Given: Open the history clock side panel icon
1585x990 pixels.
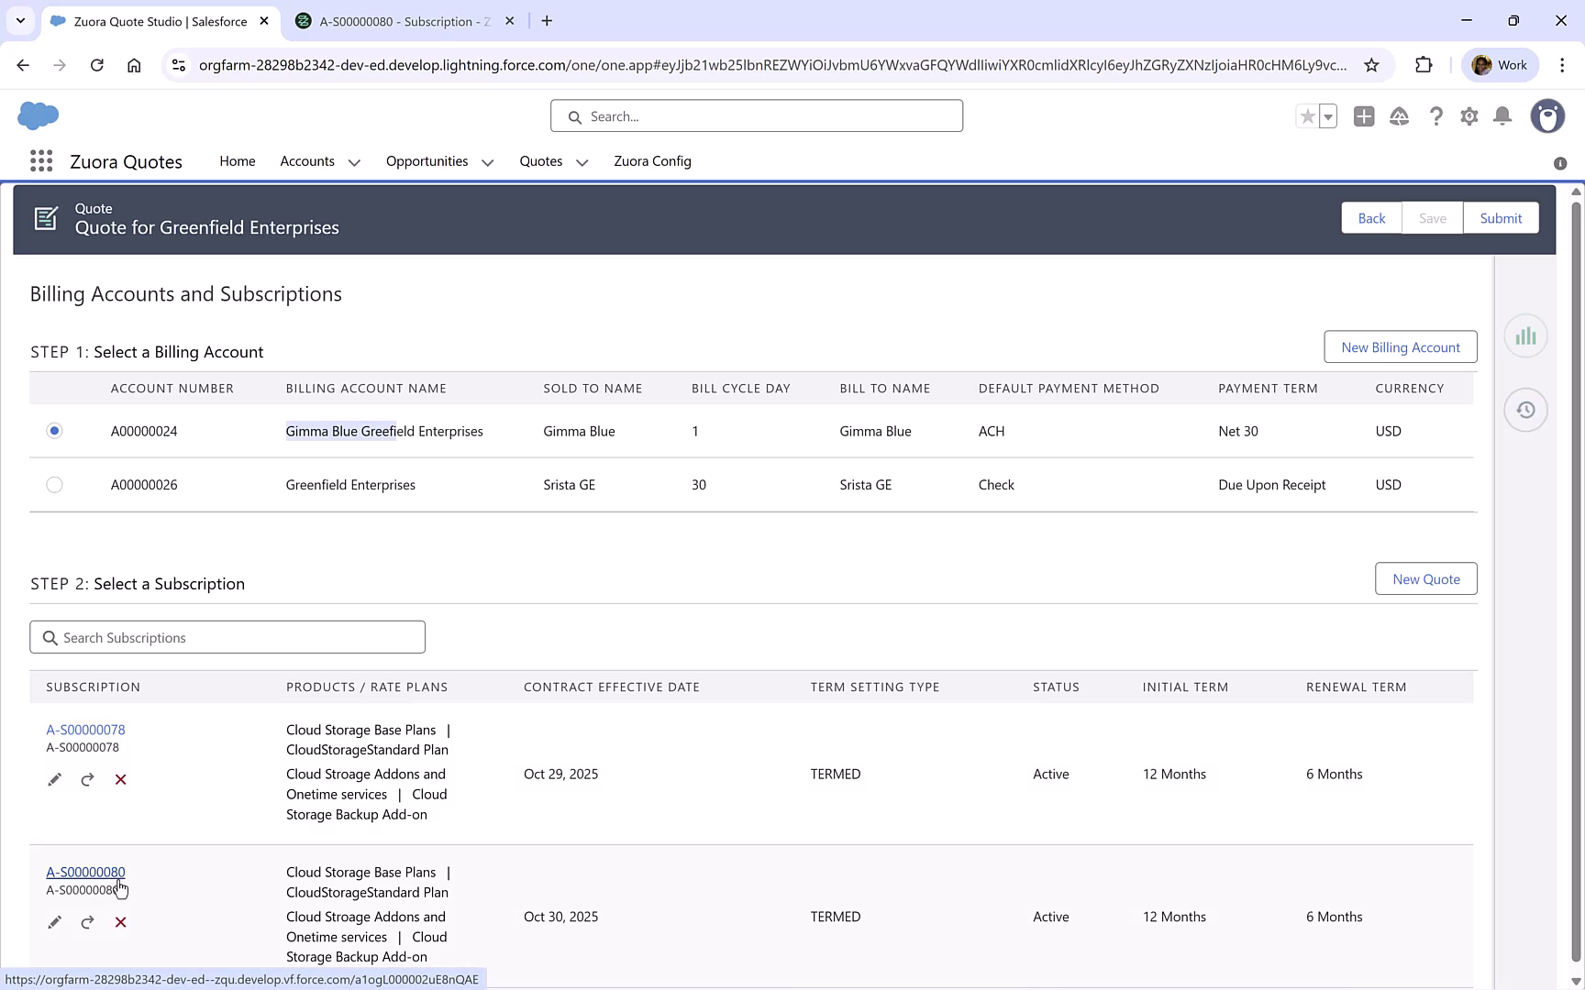Looking at the screenshot, I should point(1525,410).
